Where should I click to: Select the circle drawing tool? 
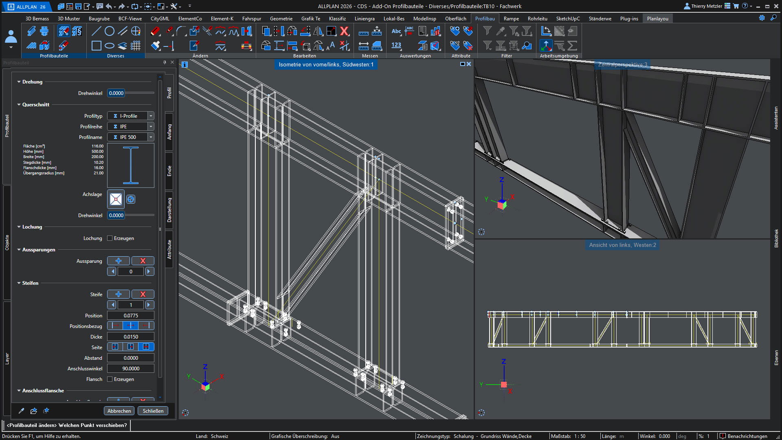coord(109,31)
